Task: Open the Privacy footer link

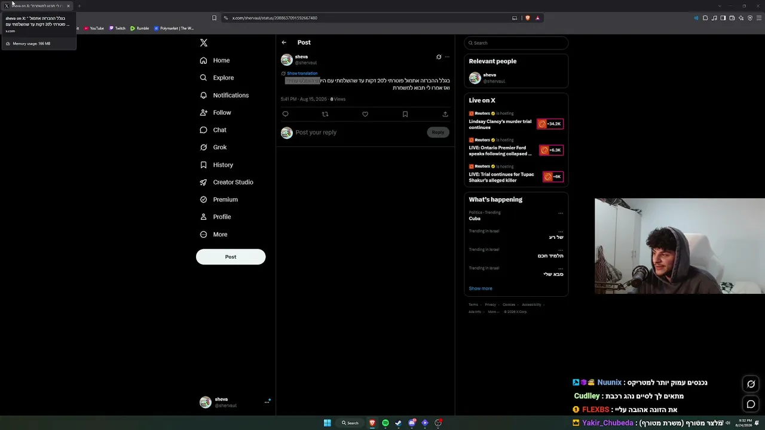Action: (x=491, y=305)
